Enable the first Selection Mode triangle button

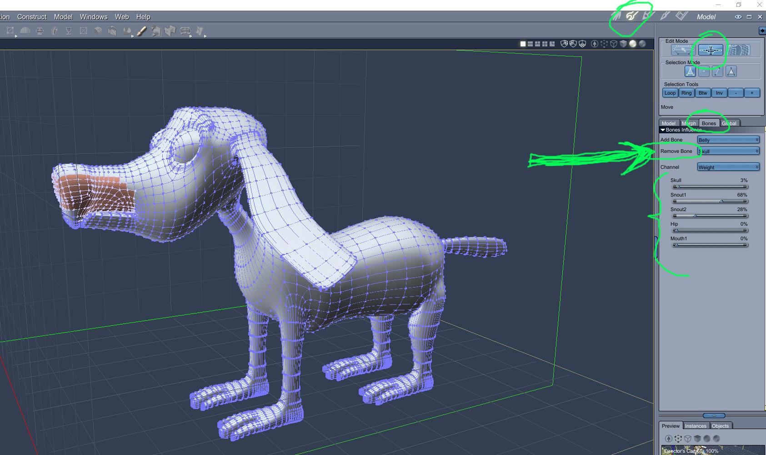pos(690,71)
